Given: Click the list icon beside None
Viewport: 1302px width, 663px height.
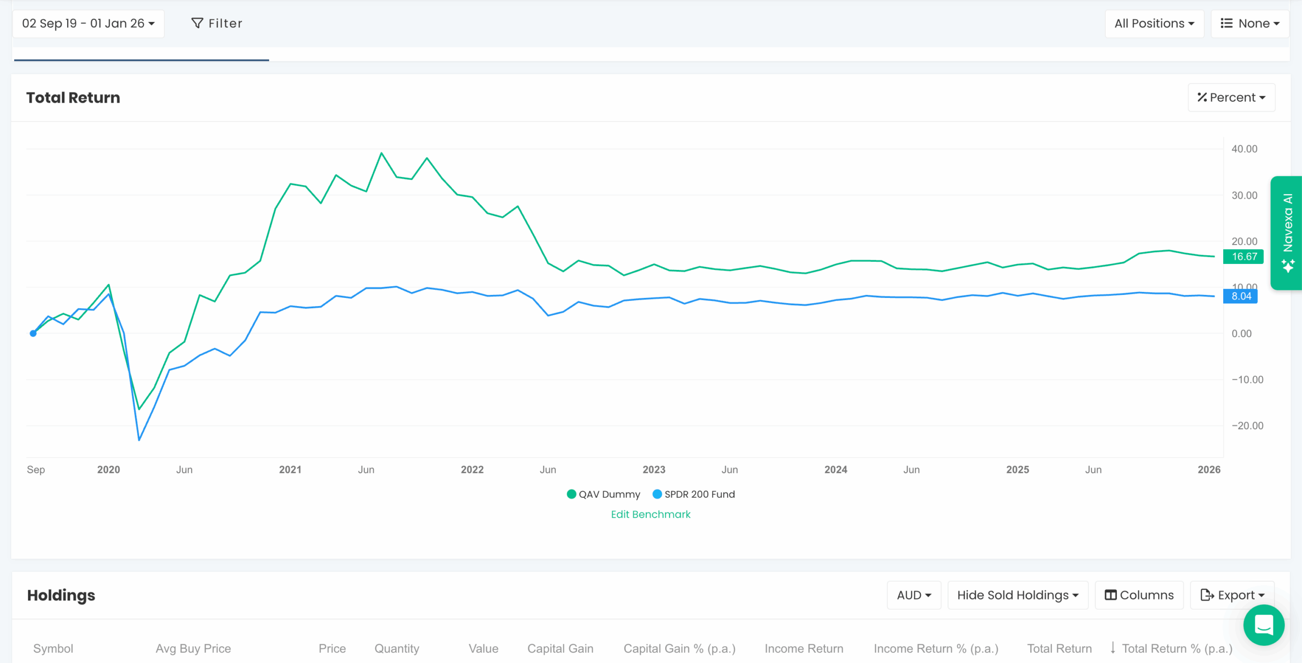Looking at the screenshot, I should (x=1227, y=23).
